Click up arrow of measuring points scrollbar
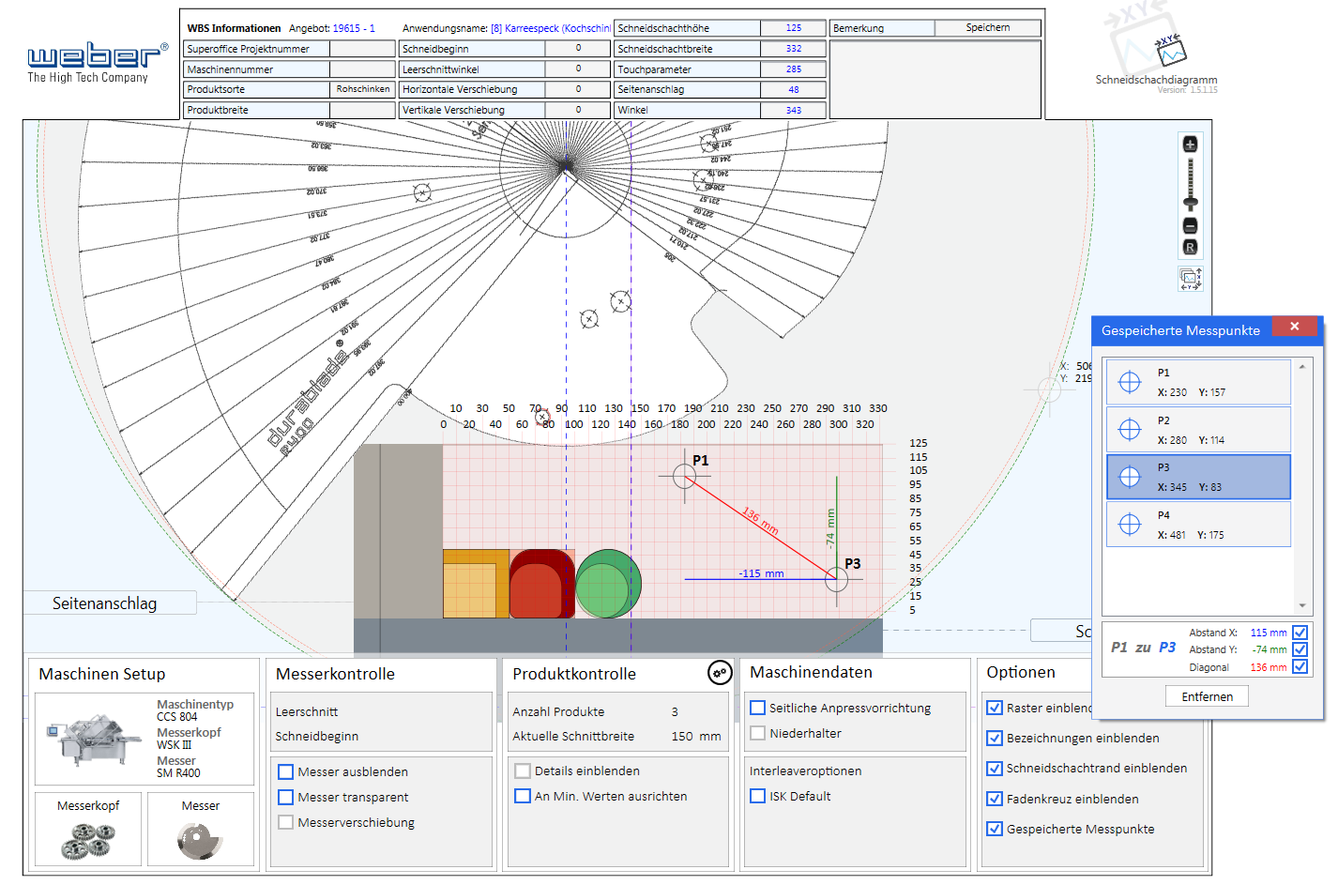Image resolution: width=1338 pixels, height=885 pixels. point(1302,367)
